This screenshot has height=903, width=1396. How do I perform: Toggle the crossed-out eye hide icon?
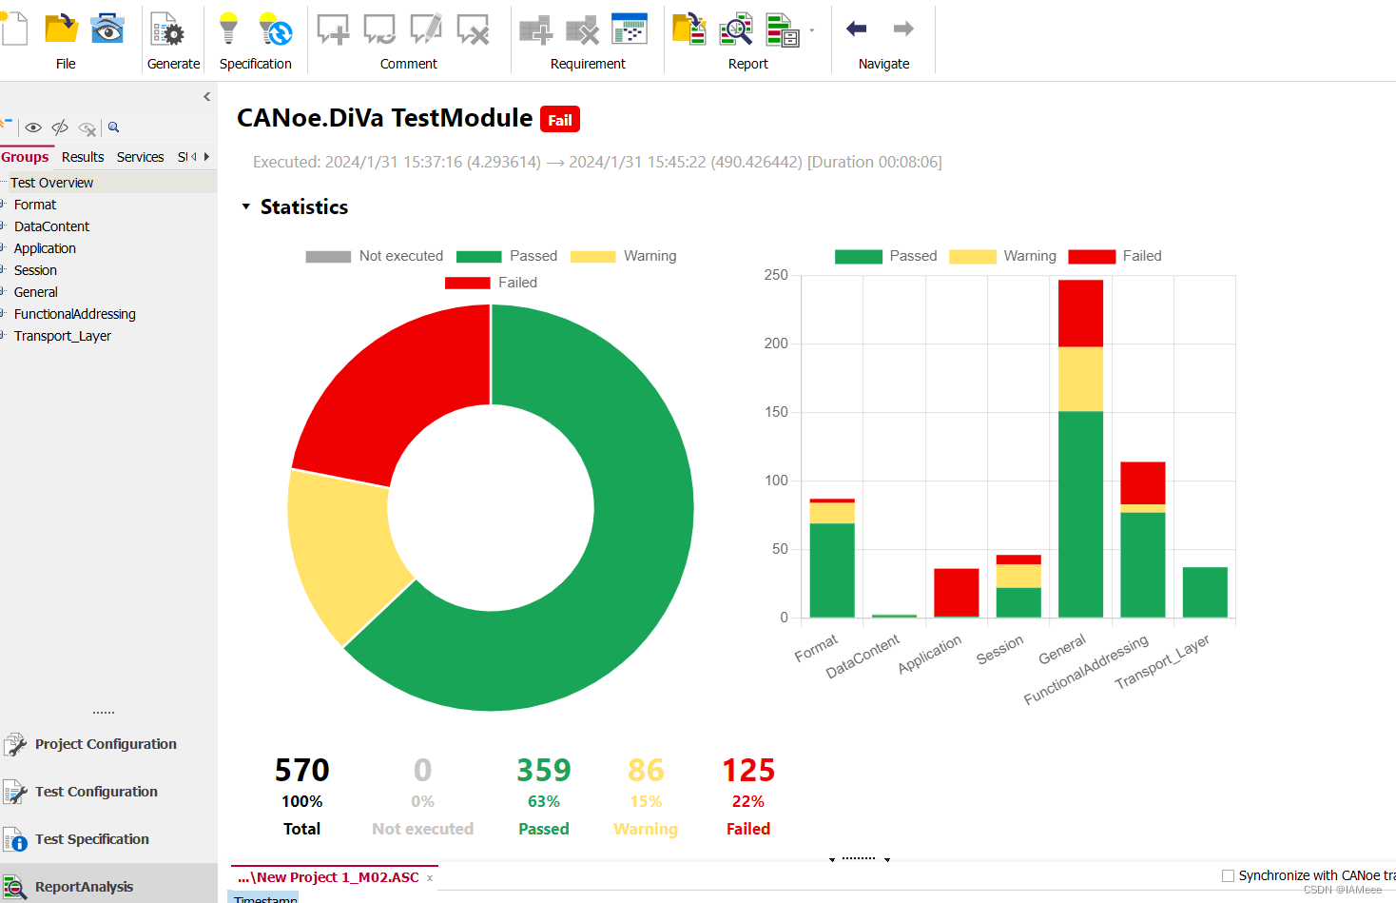[60, 128]
